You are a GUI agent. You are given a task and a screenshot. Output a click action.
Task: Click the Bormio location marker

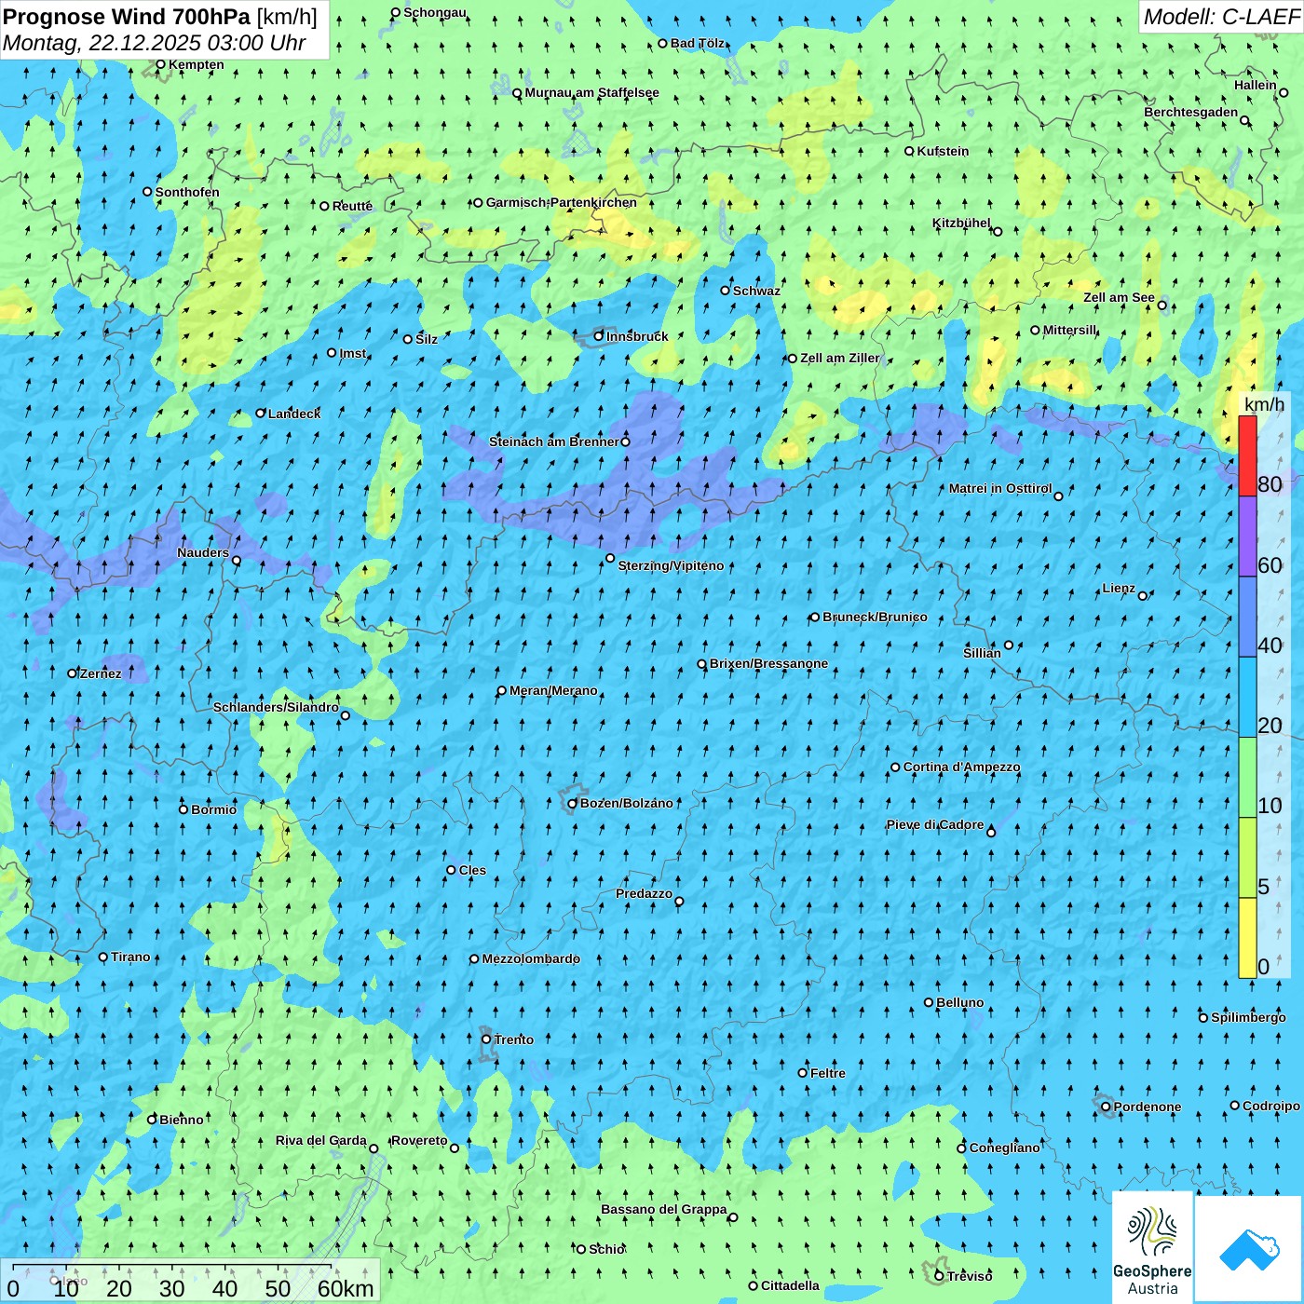pos(183,809)
